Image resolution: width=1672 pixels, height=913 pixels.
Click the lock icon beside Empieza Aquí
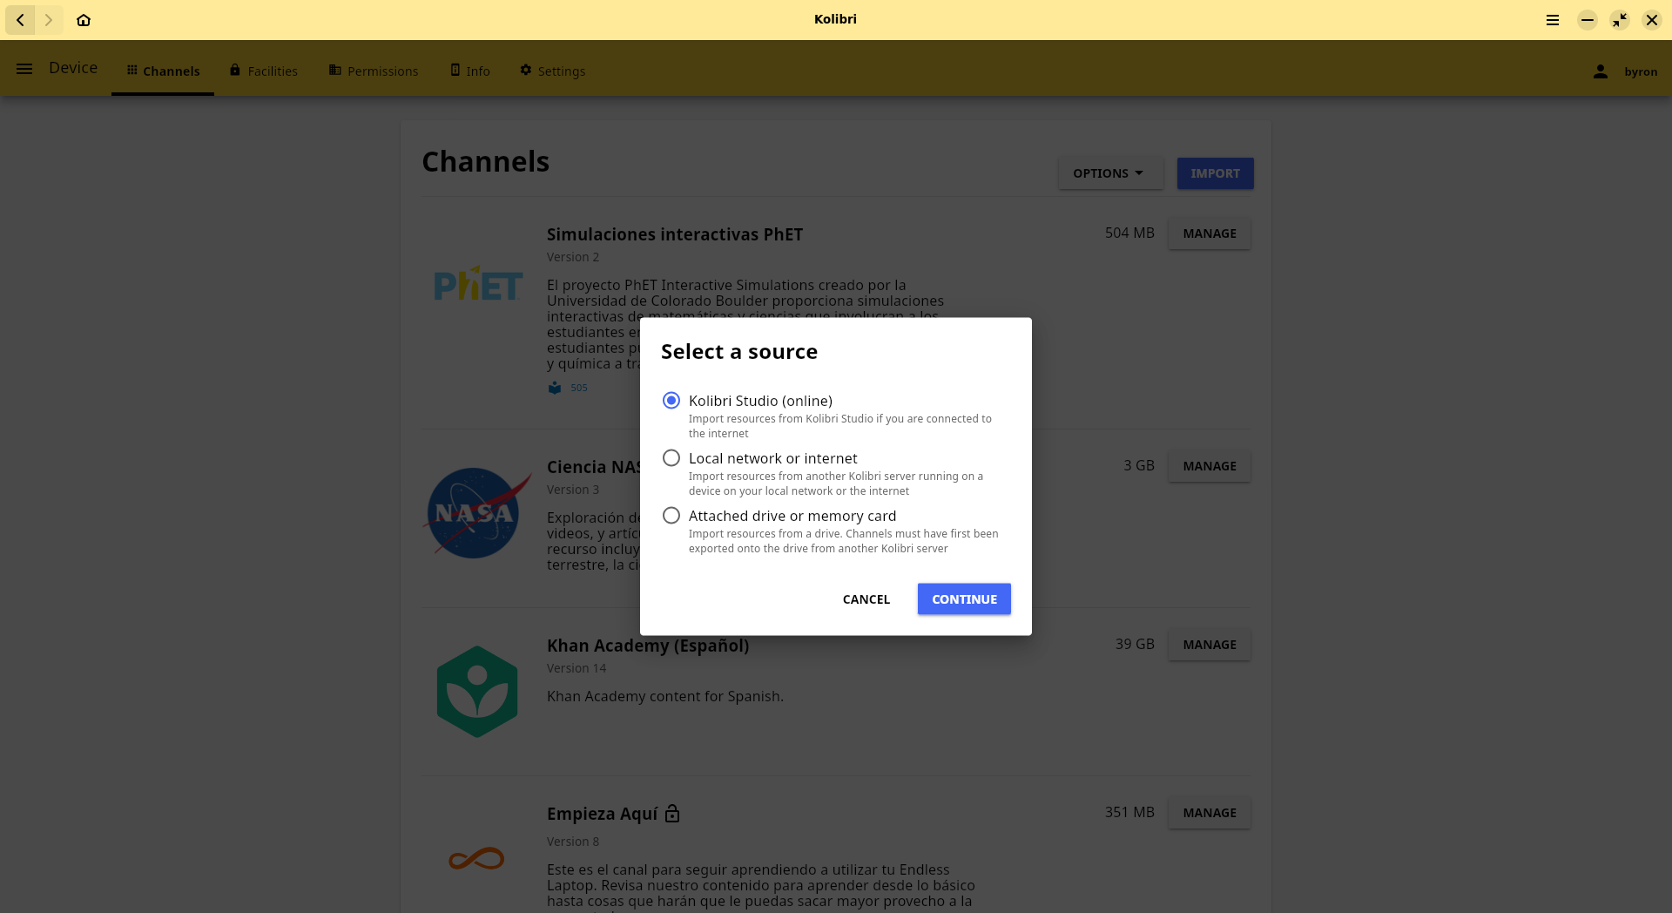click(x=672, y=814)
